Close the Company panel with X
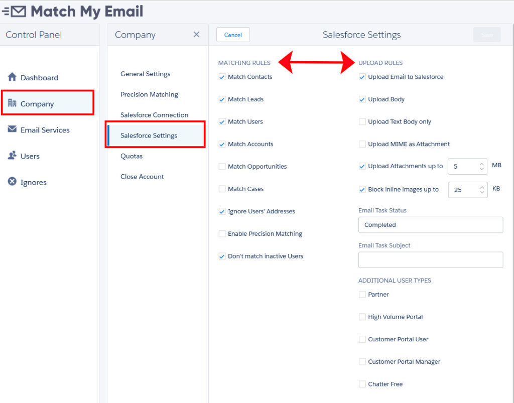The image size is (514, 403). click(196, 35)
